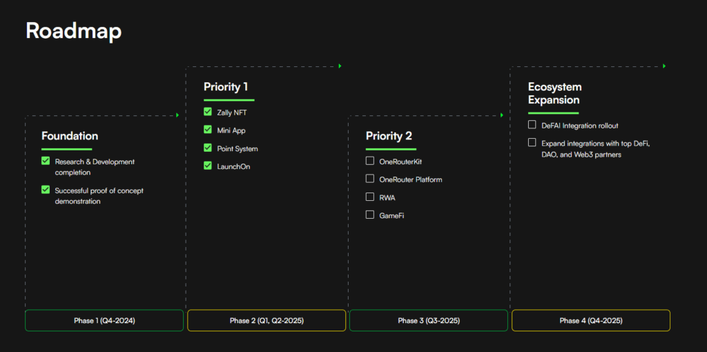Click the Priority 1 section title

tap(226, 87)
